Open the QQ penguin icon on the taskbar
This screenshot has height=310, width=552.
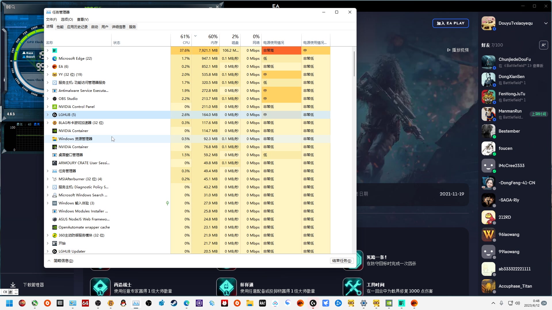click(123, 303)
